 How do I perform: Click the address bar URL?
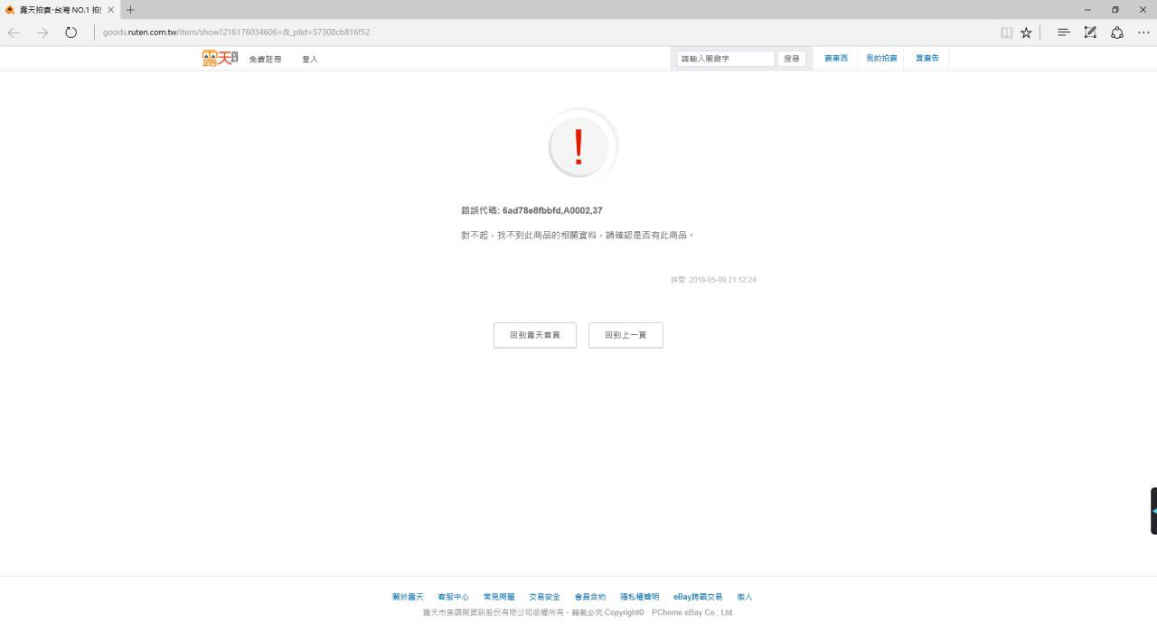click(236, 33)
